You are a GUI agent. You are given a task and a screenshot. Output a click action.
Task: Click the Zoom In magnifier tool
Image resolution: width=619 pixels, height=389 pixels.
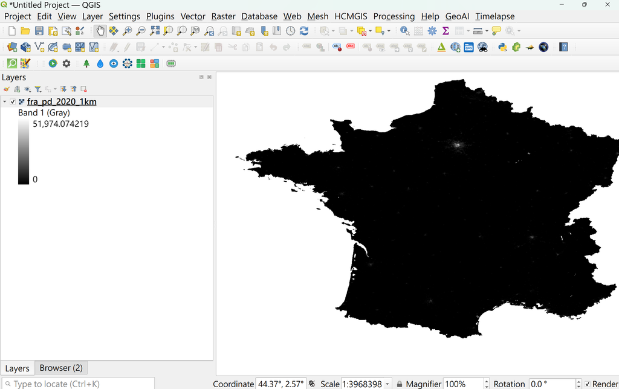[127, 31]
